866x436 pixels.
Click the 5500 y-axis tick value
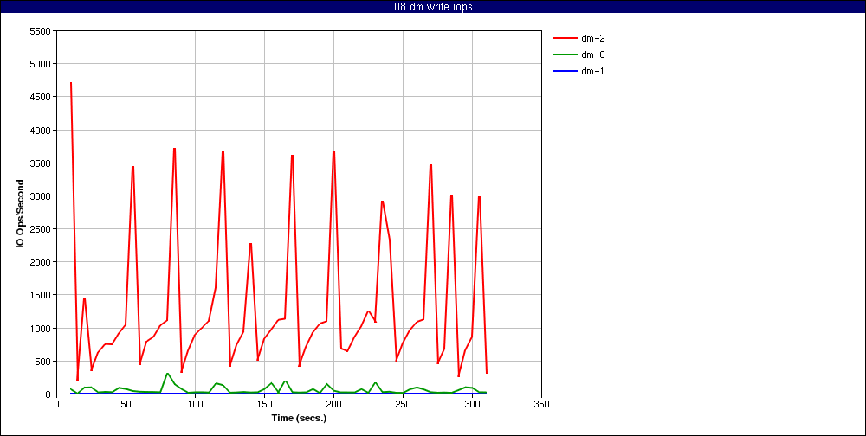(x=41, y=31)
